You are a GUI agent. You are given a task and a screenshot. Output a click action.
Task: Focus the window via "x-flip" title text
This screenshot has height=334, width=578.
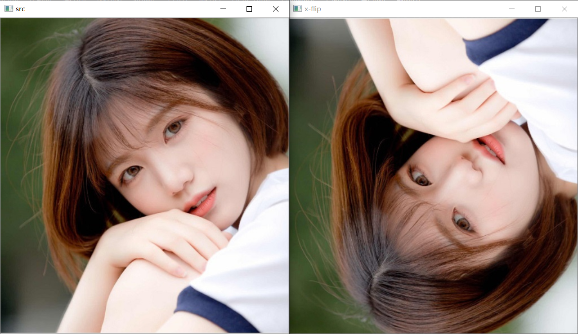[313, 9]
